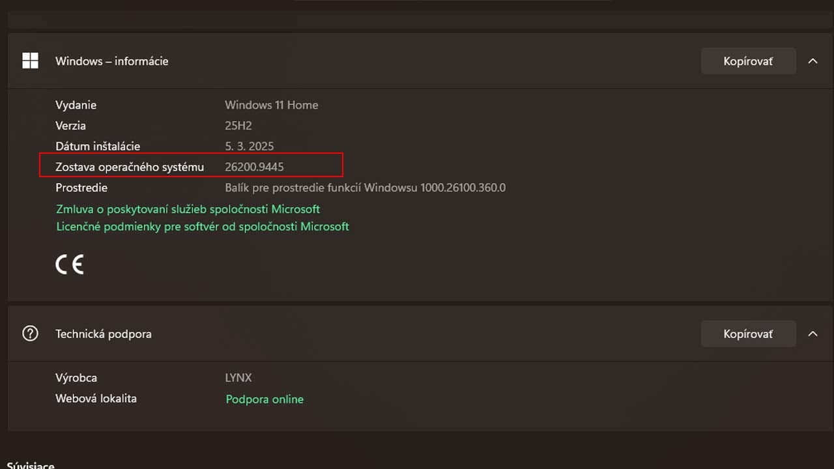The height and width of the screenshot is (469, 834).
Task: Select the Technická podpora header title
Action: click(104, 334)
